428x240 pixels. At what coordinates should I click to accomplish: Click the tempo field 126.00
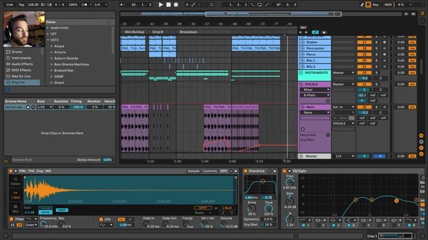click(33, 5)
